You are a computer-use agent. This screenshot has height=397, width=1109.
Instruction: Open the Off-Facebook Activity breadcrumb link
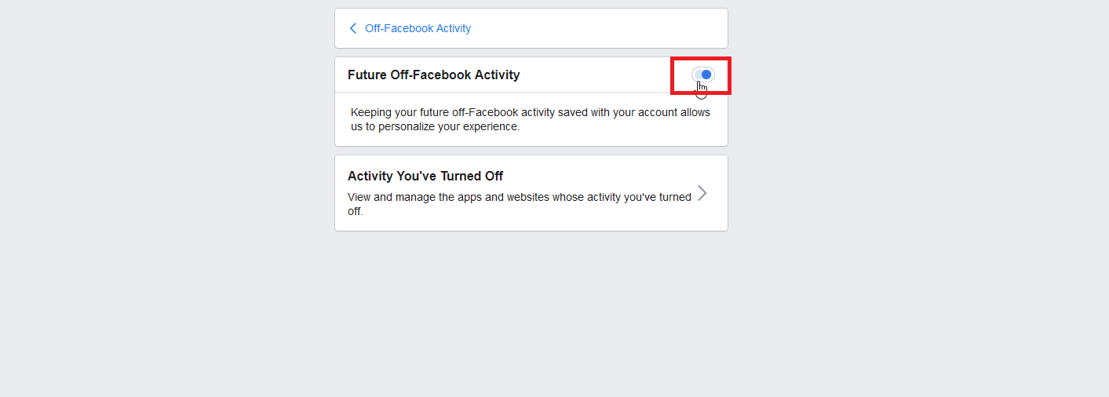418,28
